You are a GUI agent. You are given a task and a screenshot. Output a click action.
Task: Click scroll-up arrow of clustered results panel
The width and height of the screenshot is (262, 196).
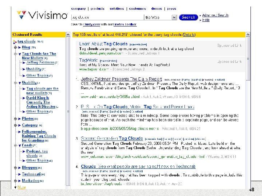click(68, 35)
